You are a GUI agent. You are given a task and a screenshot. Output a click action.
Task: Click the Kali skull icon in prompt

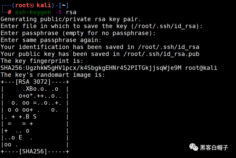tap(32, 5)
